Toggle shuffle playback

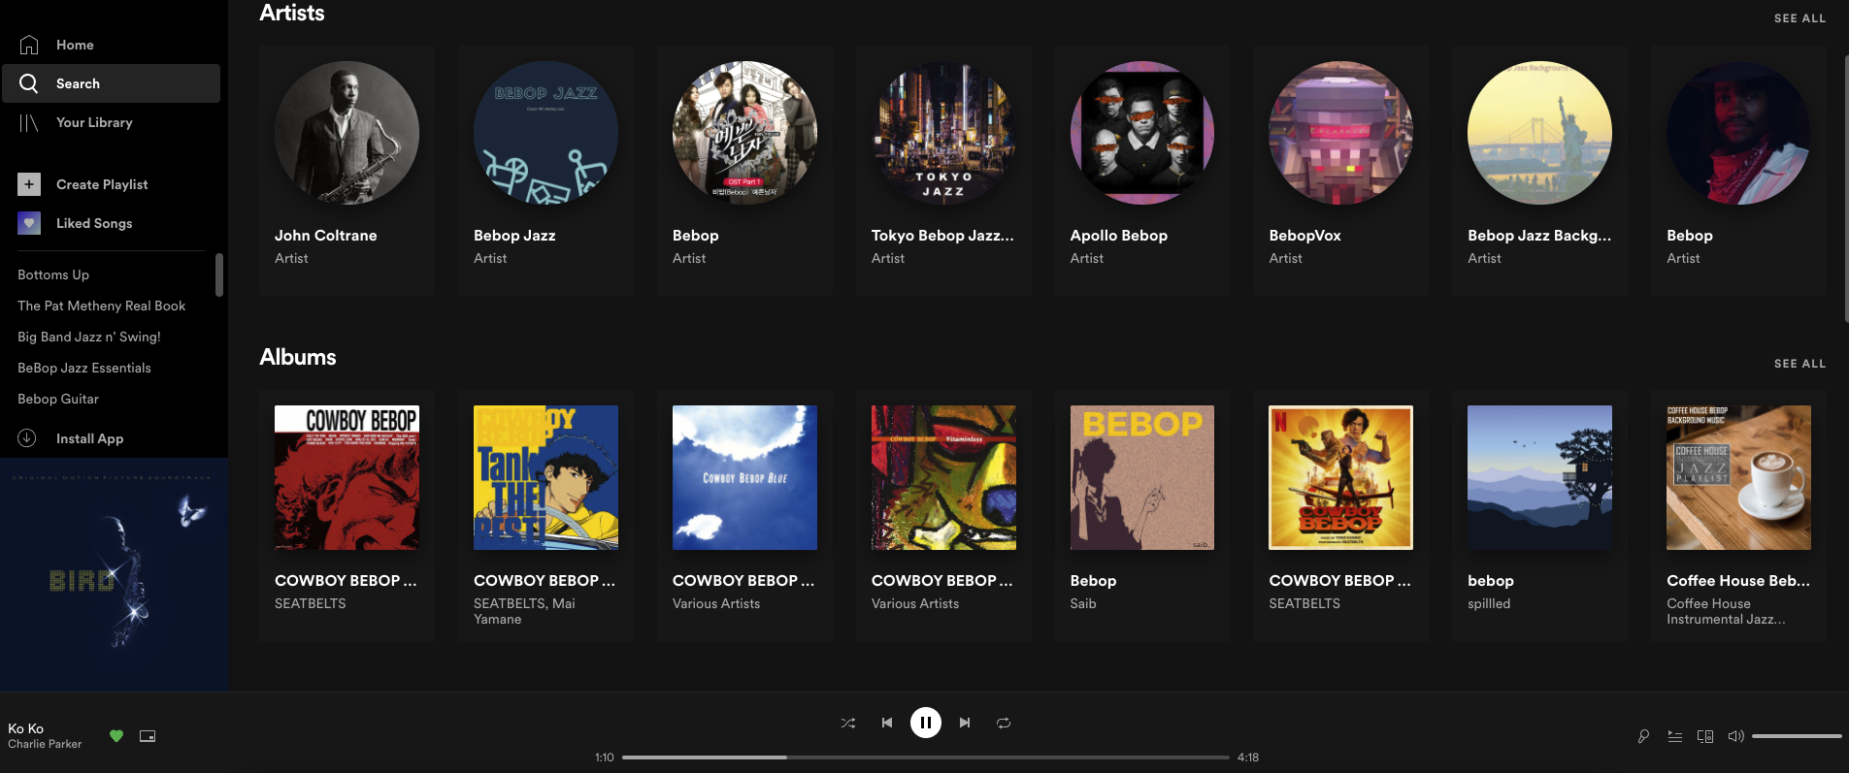(848, 723)
